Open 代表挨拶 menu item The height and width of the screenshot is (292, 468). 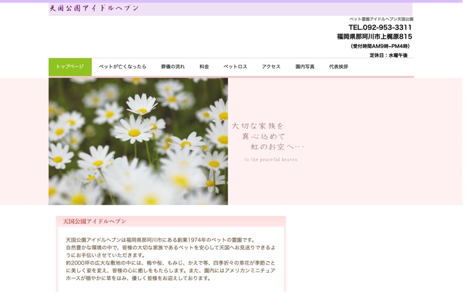(339, 67)
